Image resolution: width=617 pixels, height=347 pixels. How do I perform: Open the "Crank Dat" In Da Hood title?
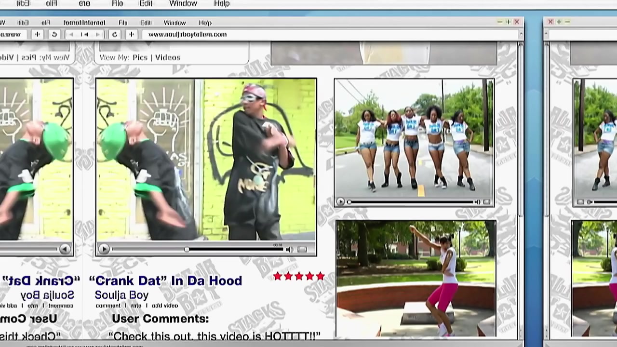(x=165, y=280)
